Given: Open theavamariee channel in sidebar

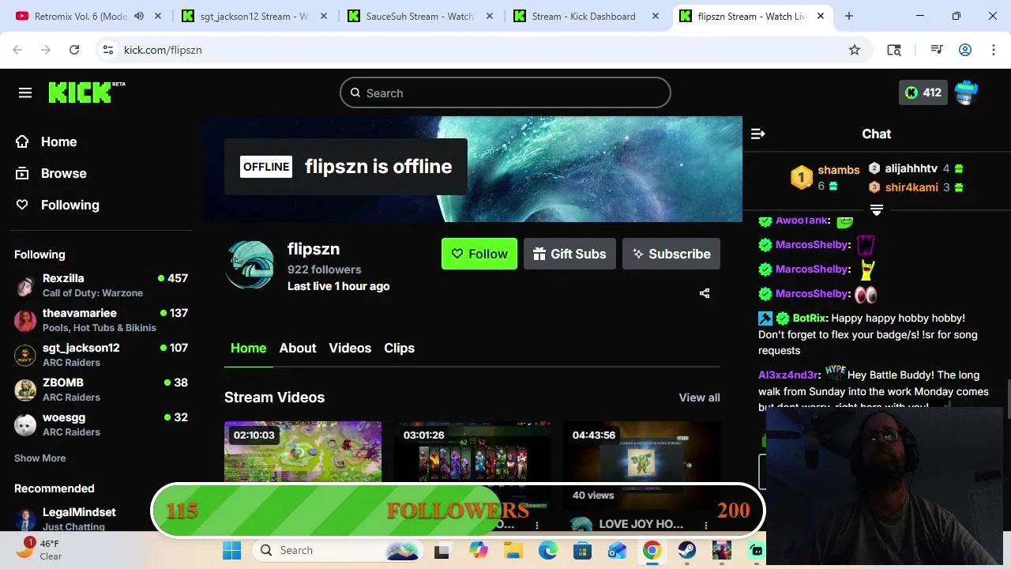Looking at the screenshot, I should (x=101, y=320).
